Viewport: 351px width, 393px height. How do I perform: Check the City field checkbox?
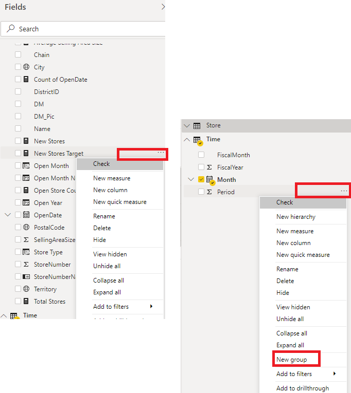pos(18,67)
